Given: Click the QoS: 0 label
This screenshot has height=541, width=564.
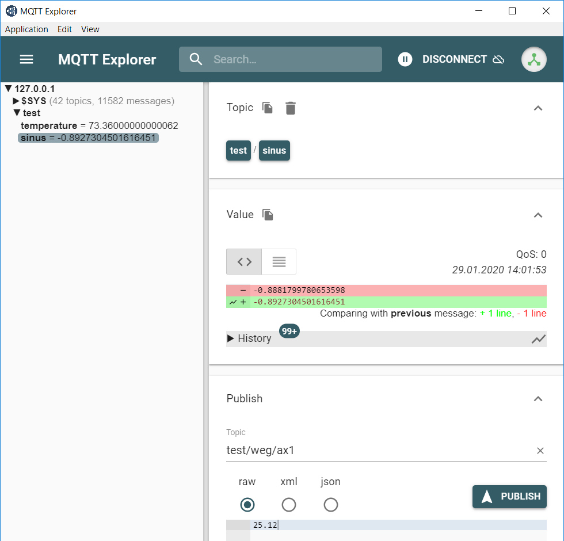Looking at the screenshot, I should (x=531, y=254).
